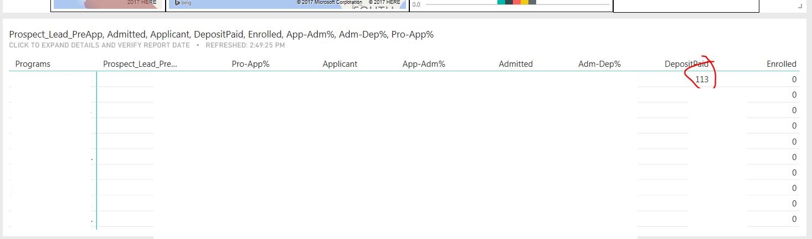The image size is (812, 239).
Task: Click the '© 2017 Microsoft Corporation' map attribution
Action: (x=330, y=2)
